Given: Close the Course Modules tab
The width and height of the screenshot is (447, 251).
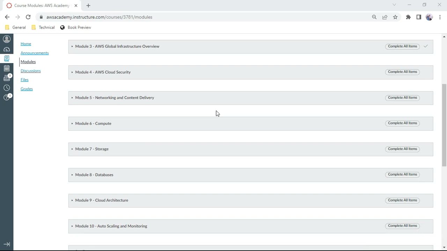Looking at the screenshot, I should click(76, 6).
